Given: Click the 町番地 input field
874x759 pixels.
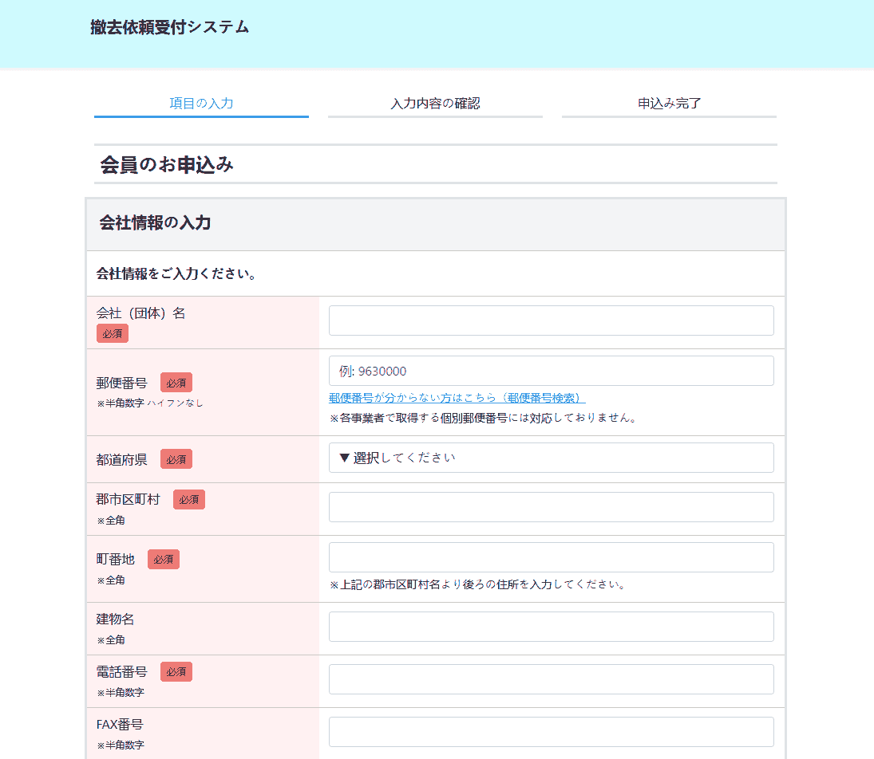Looking at the screenshot, I should click(x=551, y=557).
